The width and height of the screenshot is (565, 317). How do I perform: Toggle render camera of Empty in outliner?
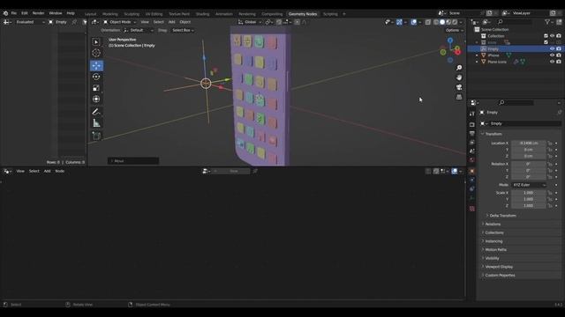[x=559, y=49]
